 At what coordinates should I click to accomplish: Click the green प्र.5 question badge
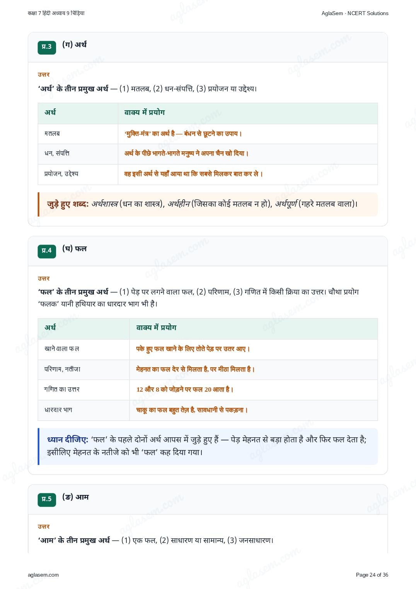(47, 500)
